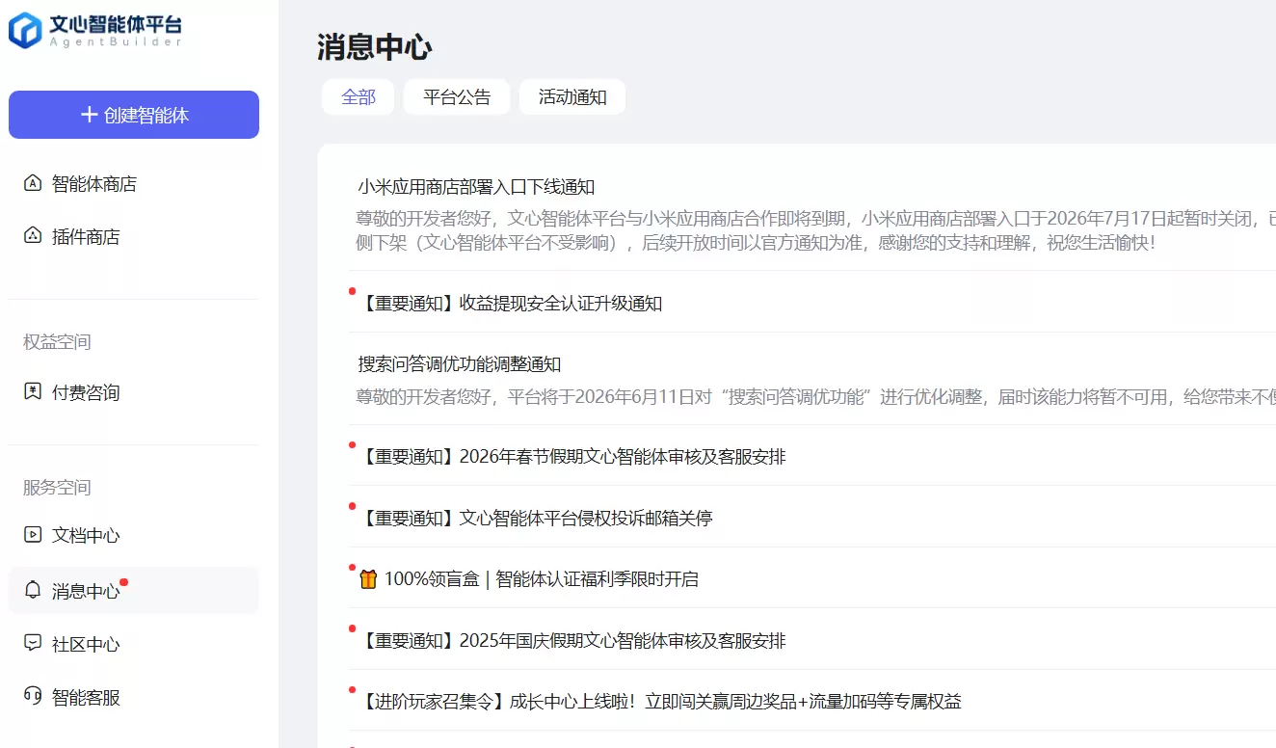Click the 权益空间 section label
The height and width of the screenshot is (748, 1276).
tap(57, 342)
